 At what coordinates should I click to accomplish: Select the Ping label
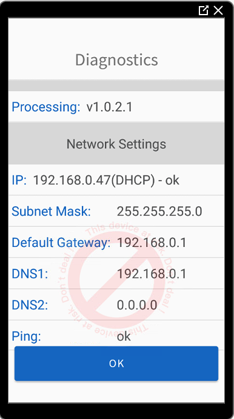27,336
